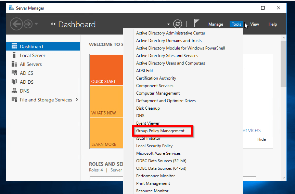The height and width of the screenshot is (194, 295).
Task: Select the All Servers icon
Action: pos(14,64)
